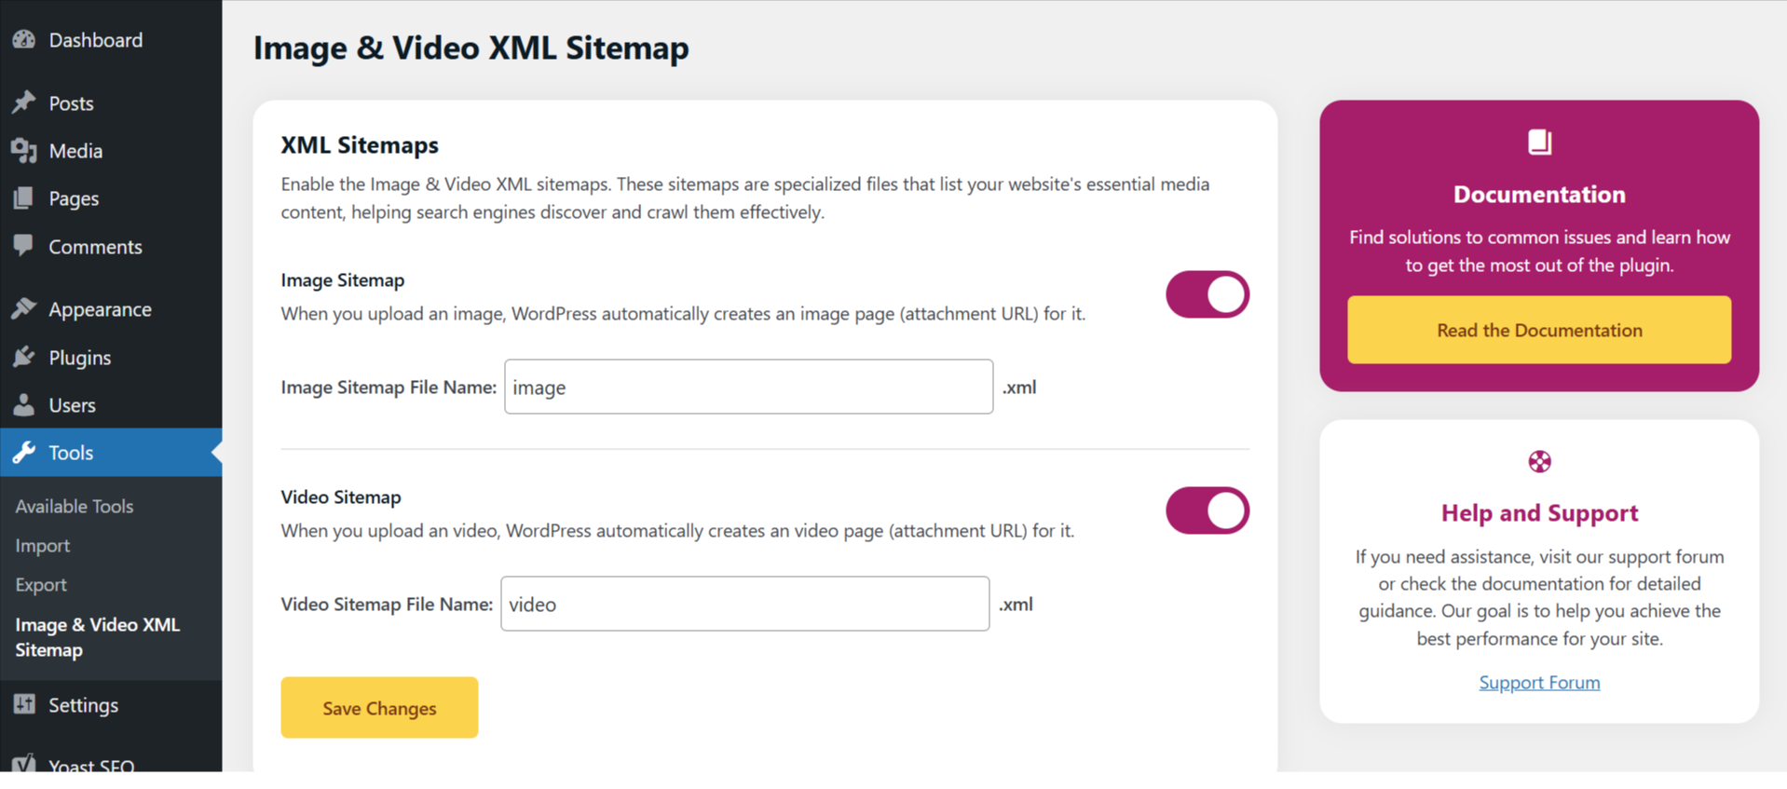Open the Import submenu entry

click(43, 546)
